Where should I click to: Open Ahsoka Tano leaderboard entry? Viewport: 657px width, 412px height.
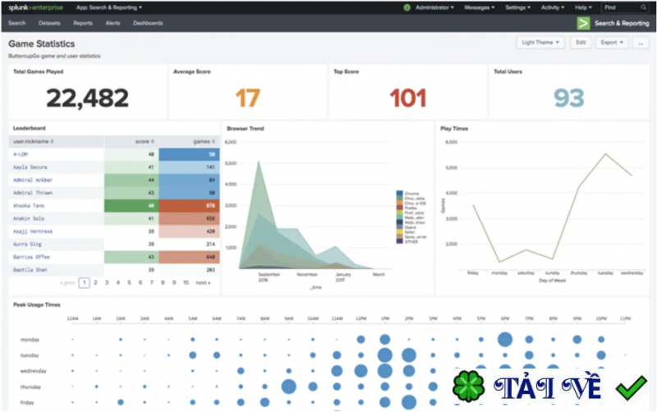29,205
